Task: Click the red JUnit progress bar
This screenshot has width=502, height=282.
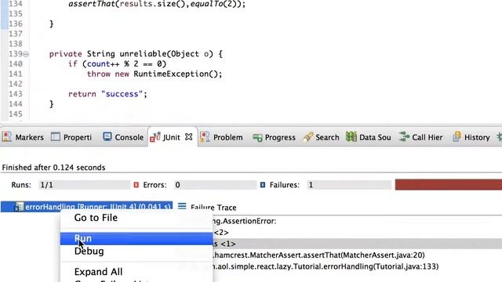Action: click(x=449, y=185)
